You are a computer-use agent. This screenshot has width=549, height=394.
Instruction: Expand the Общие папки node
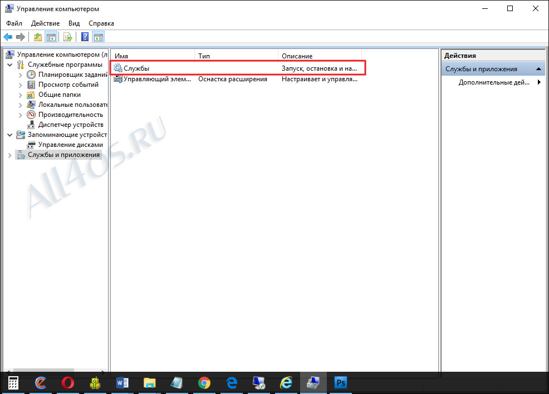pos(20,95)
